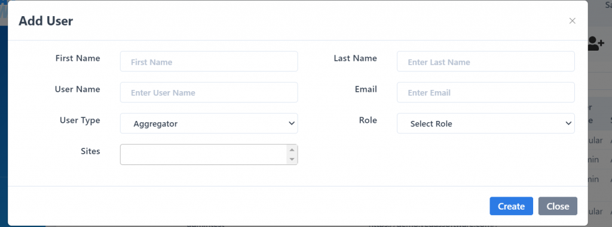
Task: Click the Last Name label
Action: click(x=355, y=58)
